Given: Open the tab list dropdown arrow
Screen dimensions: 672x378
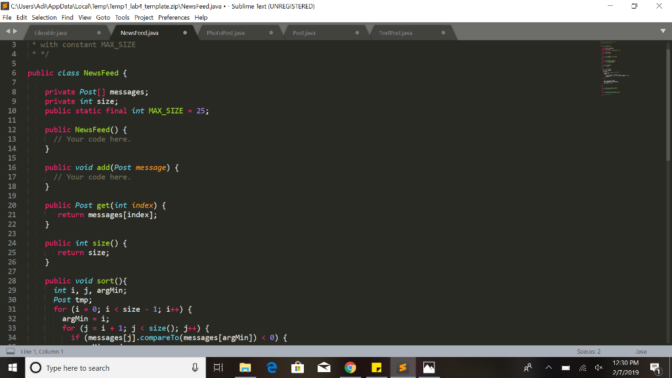Looking at the screenshot, I should [663, 31].
